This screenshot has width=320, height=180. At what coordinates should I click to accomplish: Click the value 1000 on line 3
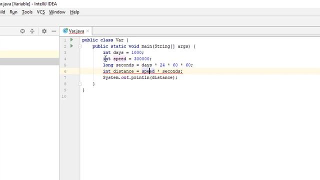click(x=136, y=52)
